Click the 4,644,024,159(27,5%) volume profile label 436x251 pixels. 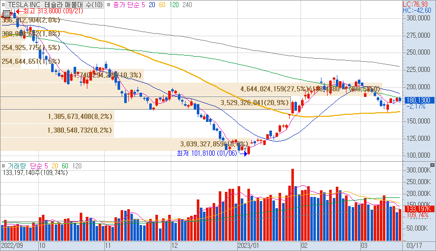point(274,89)
